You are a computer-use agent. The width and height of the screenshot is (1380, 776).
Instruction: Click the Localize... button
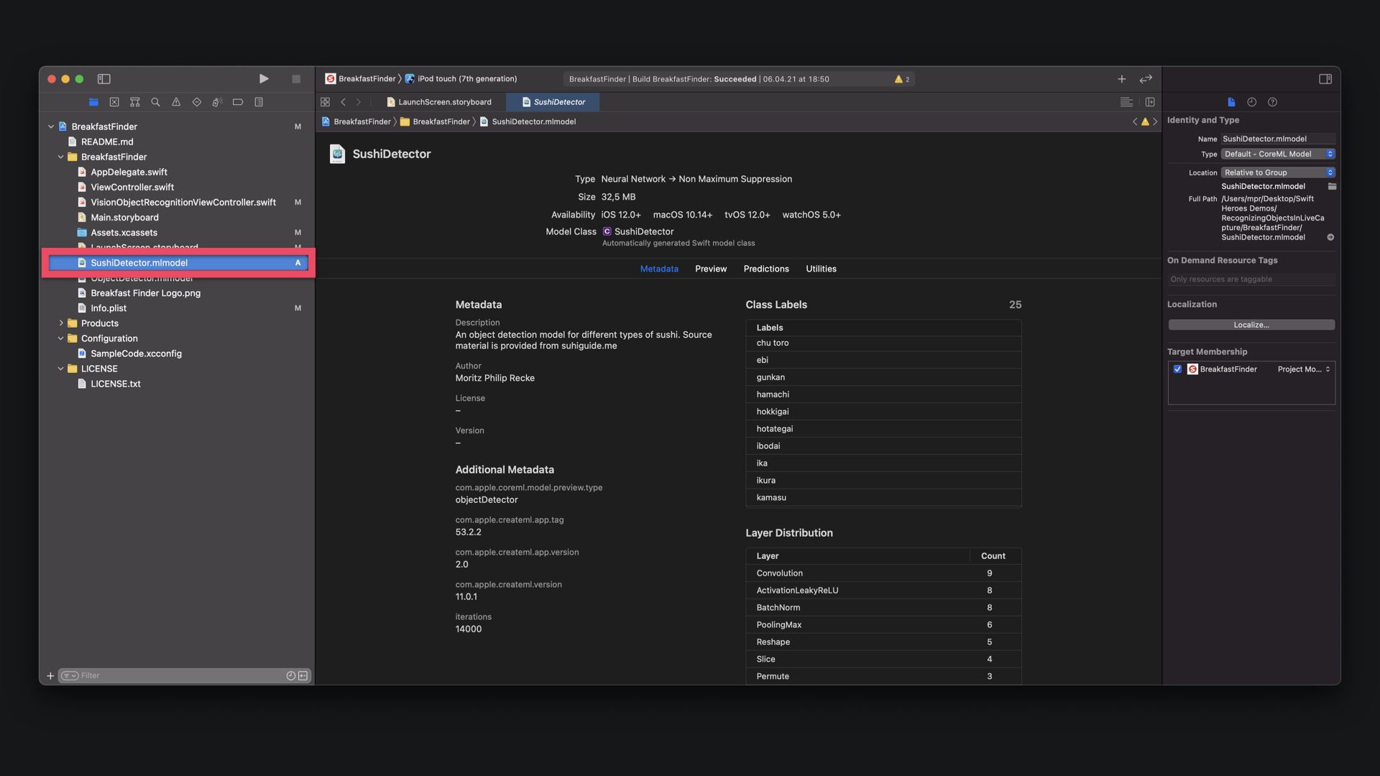(1251, 325)
